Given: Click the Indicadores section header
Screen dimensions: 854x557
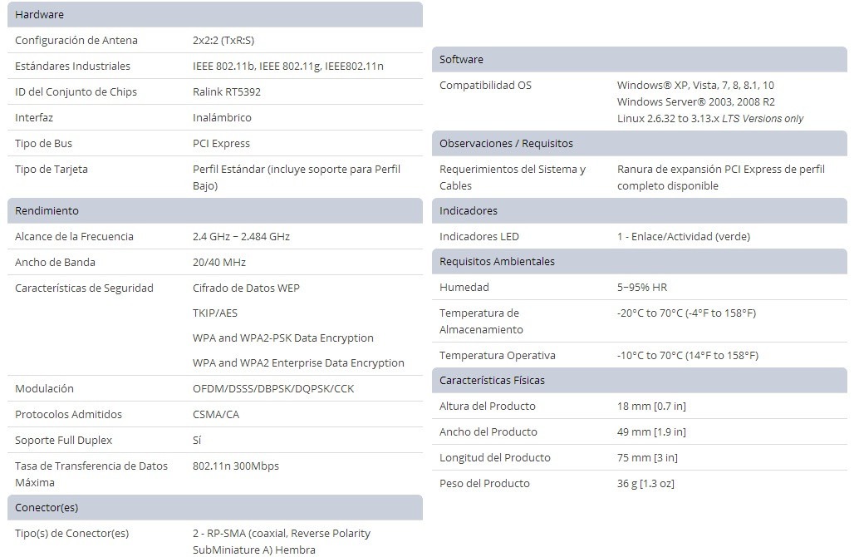Looking at the screenshot, I should tap(640, 211).
